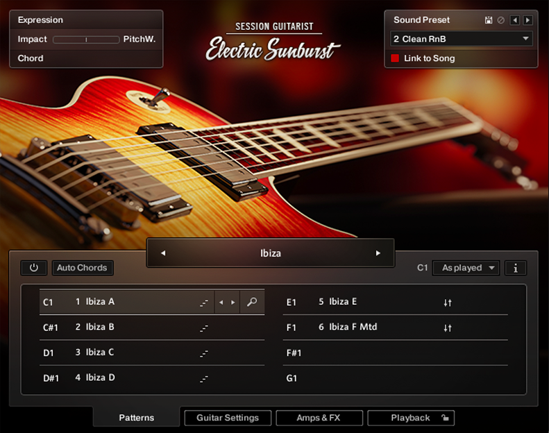This screenshot has height=433, width=549.
Task: Click the rhythm icon in Ibiza B row
Action: coord(204,328)
